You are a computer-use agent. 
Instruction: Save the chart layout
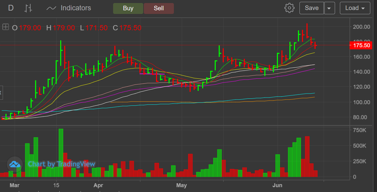click(312, 8)
